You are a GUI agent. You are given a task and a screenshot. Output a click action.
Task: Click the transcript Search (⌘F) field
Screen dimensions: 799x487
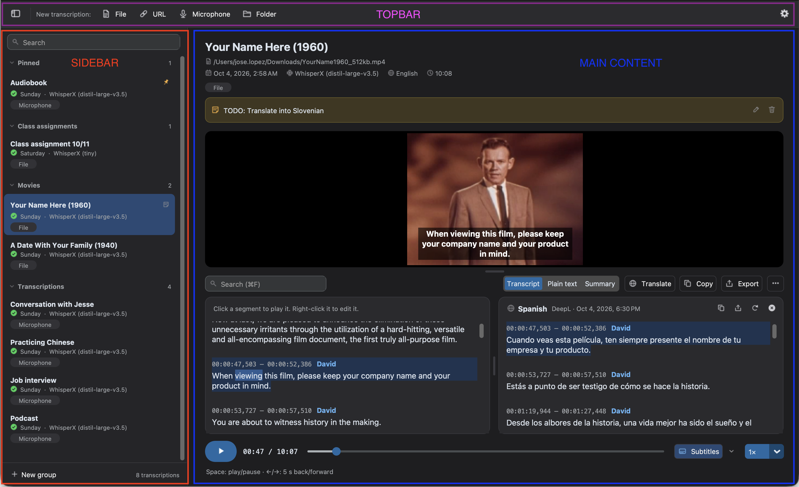[265, 284]
